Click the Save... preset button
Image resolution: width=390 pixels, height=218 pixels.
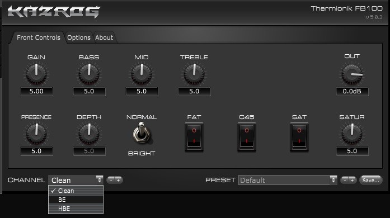370,180
